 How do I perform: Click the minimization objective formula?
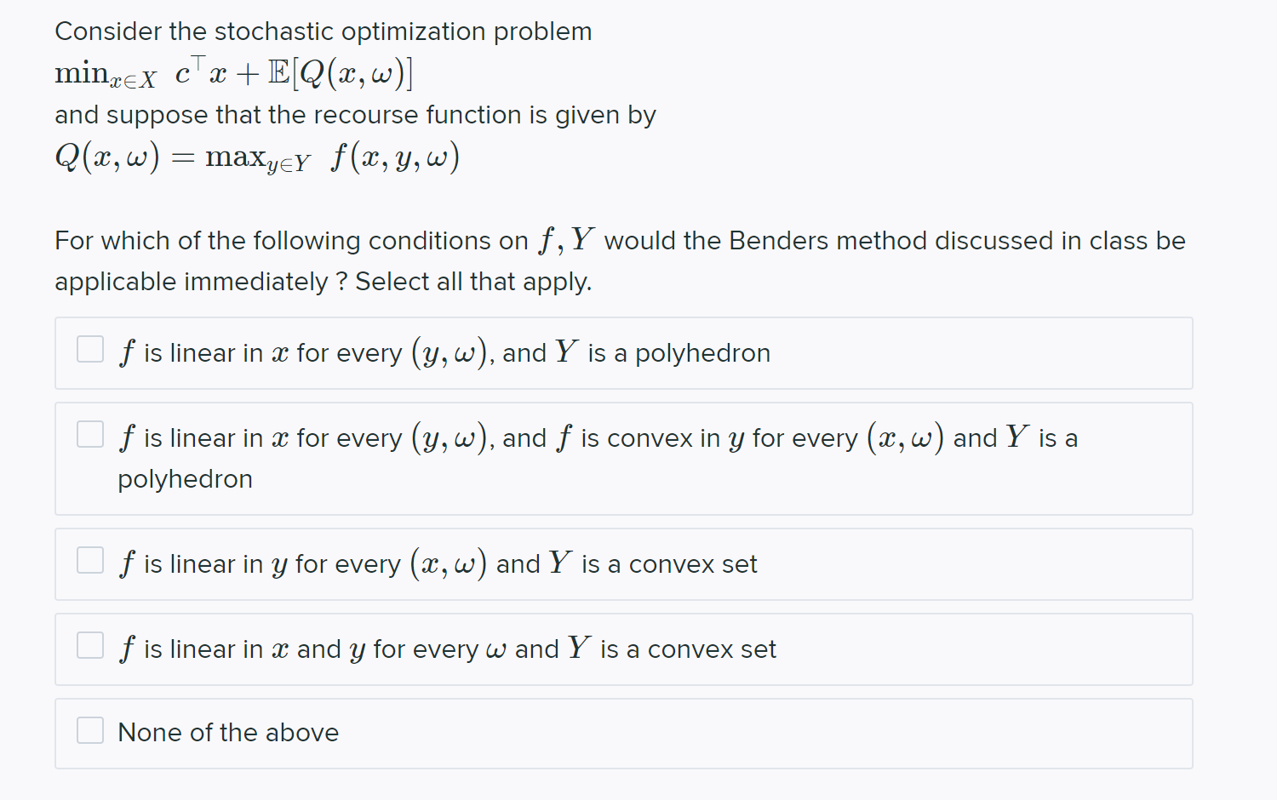pyautogui.click(x=234, y=73)
